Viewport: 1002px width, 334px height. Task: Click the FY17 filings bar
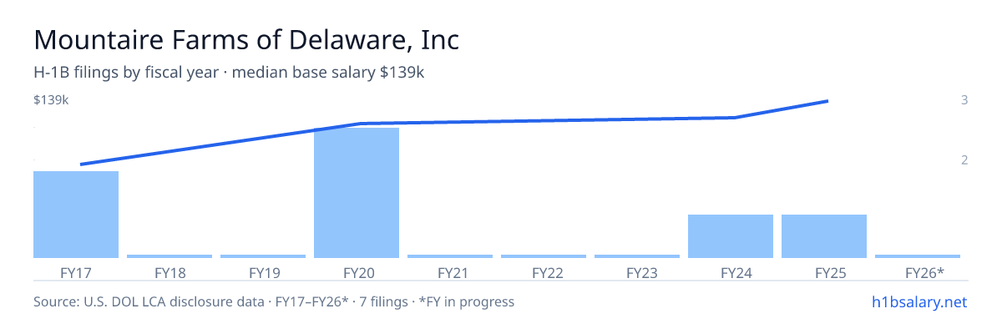click(x=76, y=215)
